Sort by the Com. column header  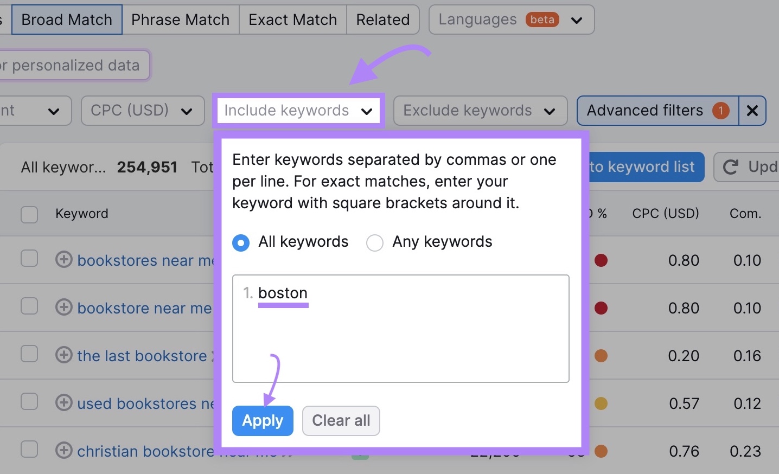[x=745, y=214]
